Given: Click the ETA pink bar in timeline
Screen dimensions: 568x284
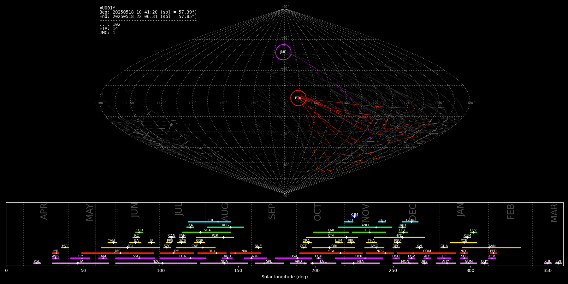Looking at the screenshot, I should point(80,263).
